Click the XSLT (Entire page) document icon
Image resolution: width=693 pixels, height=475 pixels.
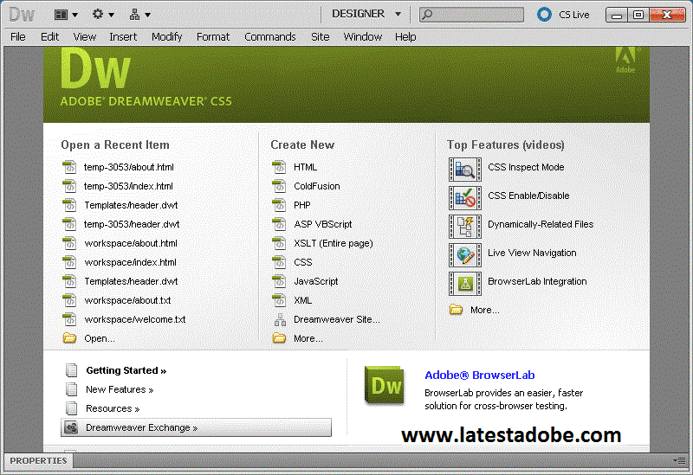279,243
